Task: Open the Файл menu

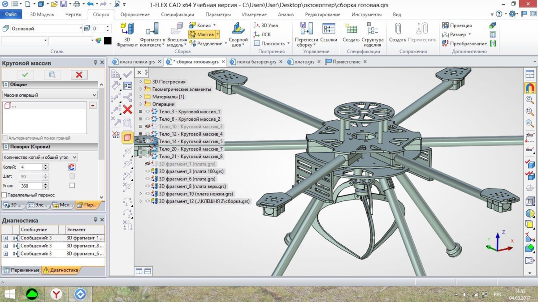Action: click(11, 14)
